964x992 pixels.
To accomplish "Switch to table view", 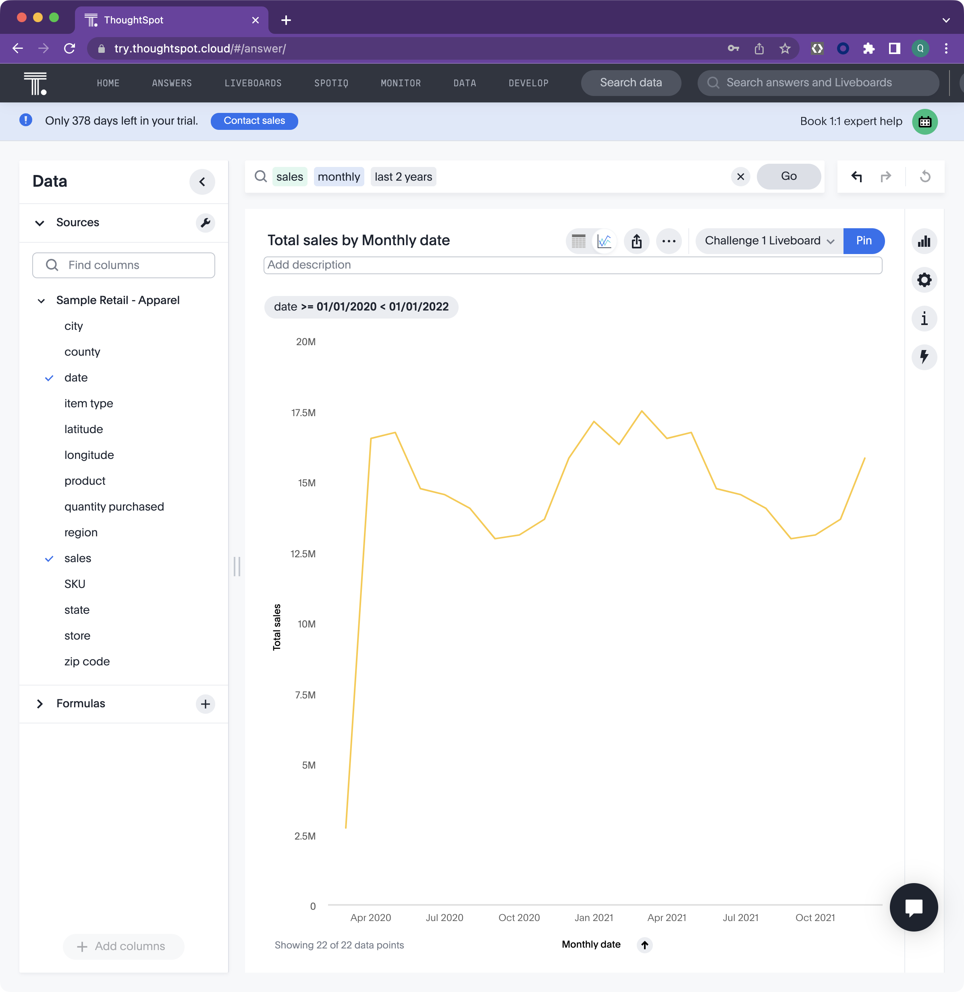I will click(578, 241).
